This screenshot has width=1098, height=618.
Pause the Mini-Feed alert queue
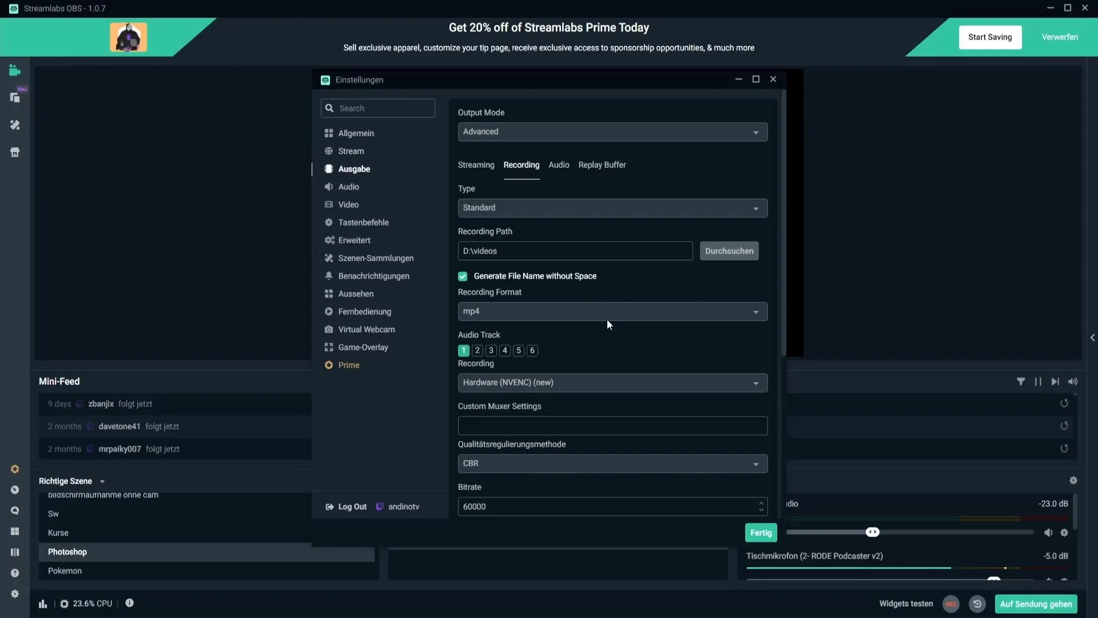[x=1038, y=382]
